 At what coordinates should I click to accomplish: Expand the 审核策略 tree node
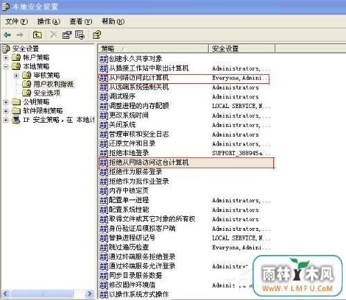(17, 76)
